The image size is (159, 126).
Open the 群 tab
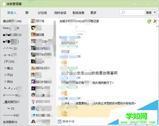point(27,13)
